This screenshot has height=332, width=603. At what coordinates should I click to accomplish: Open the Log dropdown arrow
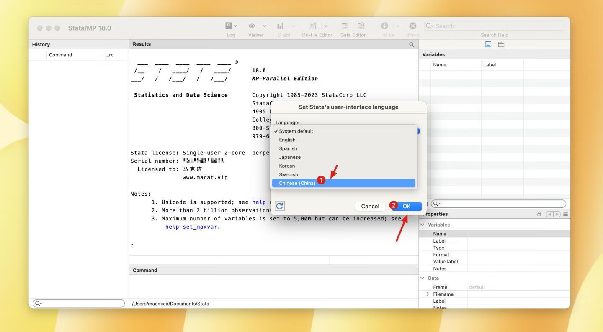pyautogui.click(x=235, y=26)
